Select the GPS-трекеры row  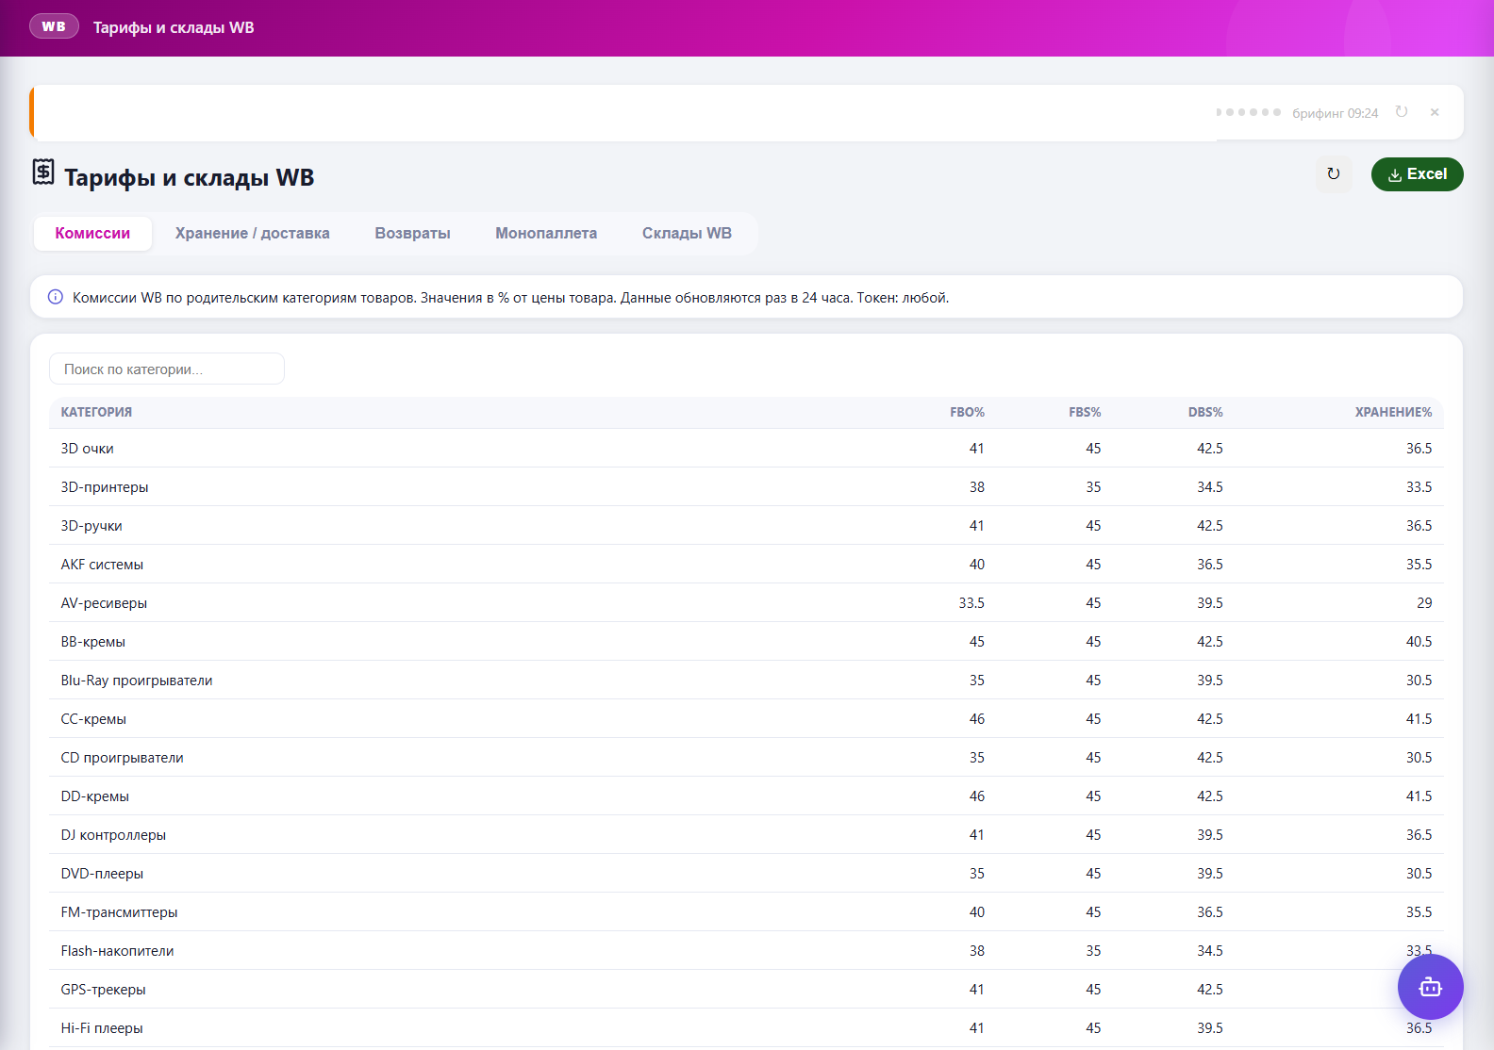click(746, 990)
